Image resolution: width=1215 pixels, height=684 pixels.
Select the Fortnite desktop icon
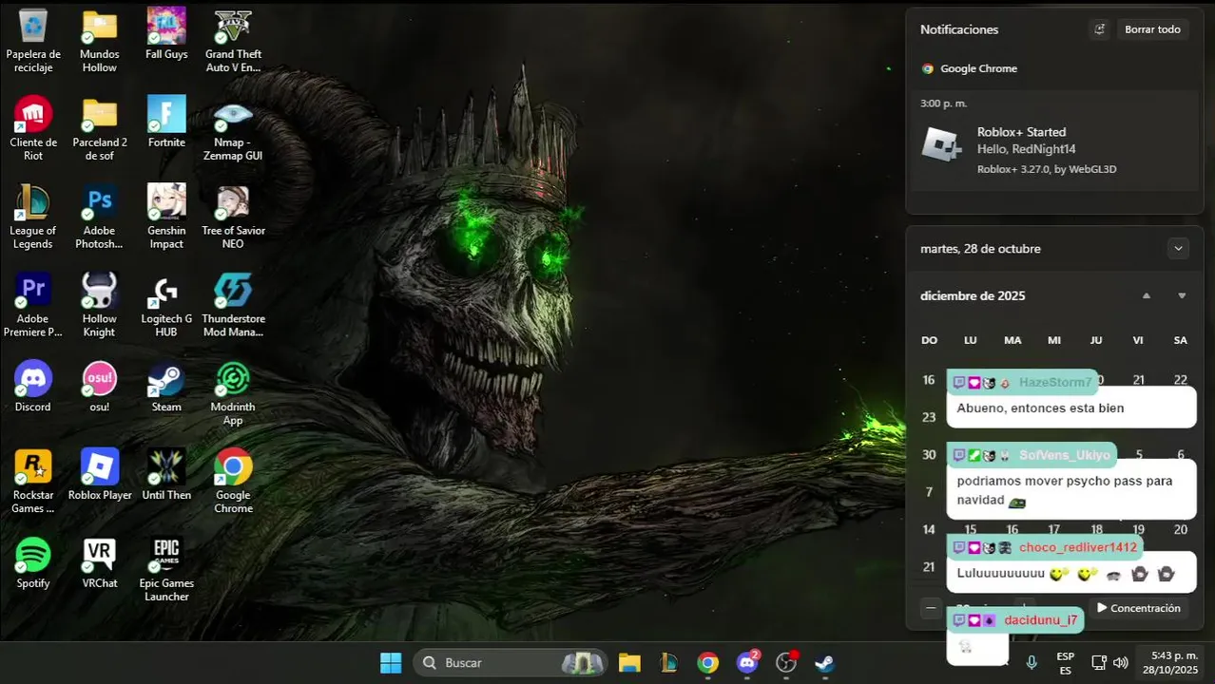point(166,122)
